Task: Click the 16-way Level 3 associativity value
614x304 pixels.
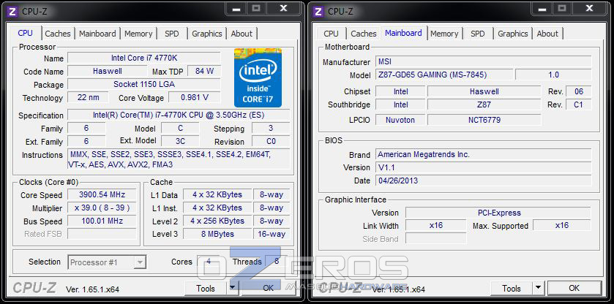Action: [272, 234]
